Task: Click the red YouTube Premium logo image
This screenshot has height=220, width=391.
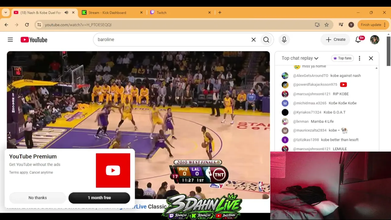Action: 113,170
